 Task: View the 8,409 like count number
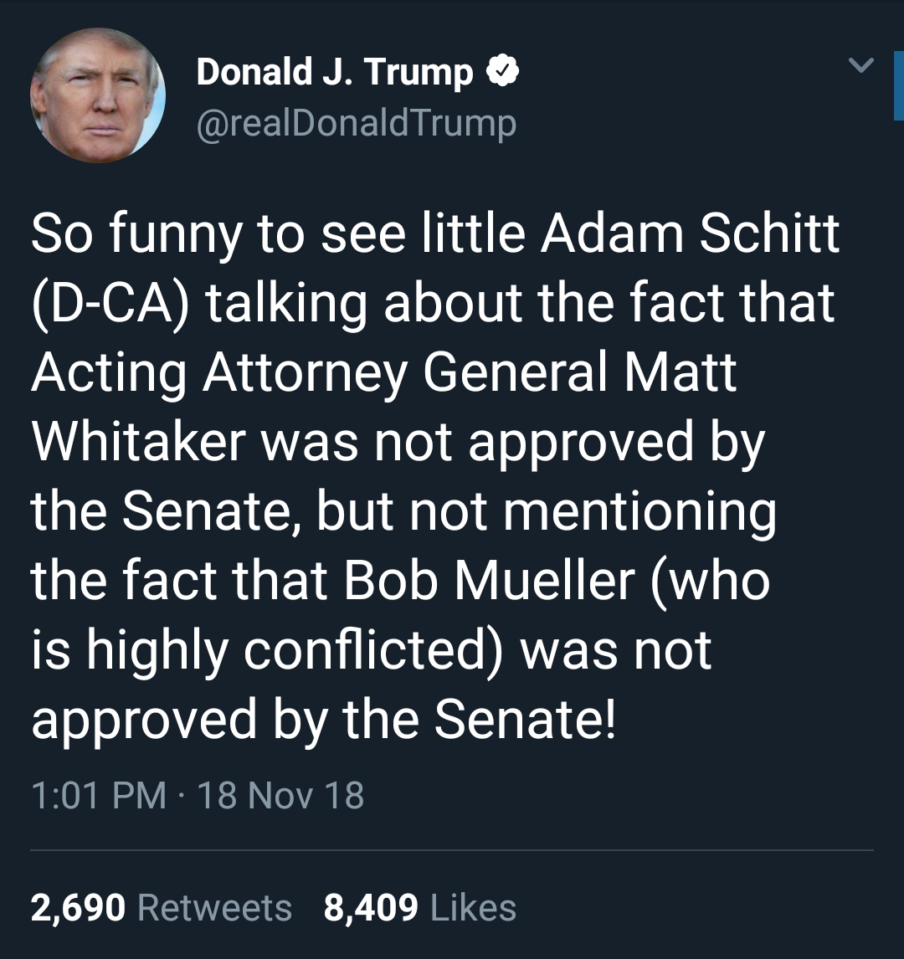pyautogui.click(x=371, y=908)
